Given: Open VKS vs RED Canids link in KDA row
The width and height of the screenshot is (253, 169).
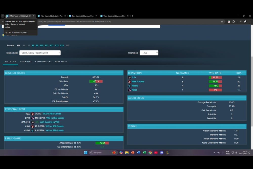Looking at the screenshot, I should pyautogui.click(x=52, y=114).
